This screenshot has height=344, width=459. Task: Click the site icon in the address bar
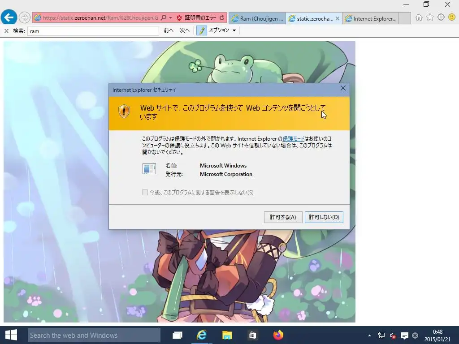(x=38, y=18)
